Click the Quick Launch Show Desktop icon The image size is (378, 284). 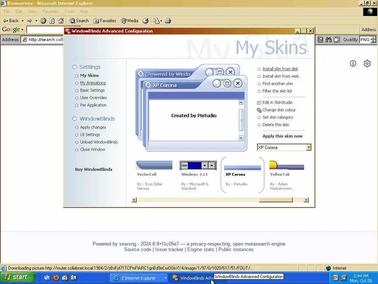point(47,278)
